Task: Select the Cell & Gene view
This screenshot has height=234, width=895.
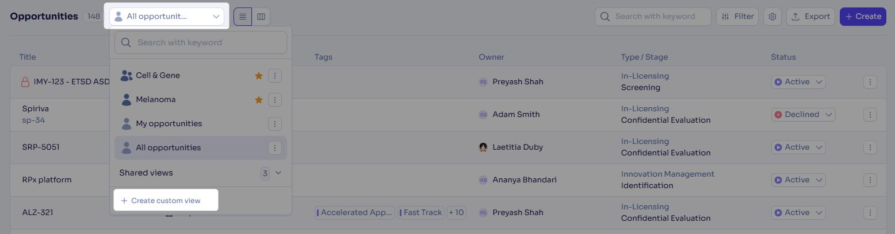Action: click(x=158, y=76)
